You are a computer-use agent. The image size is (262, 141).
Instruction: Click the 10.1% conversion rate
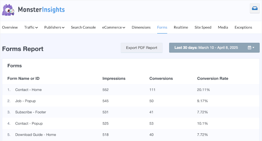202,123
